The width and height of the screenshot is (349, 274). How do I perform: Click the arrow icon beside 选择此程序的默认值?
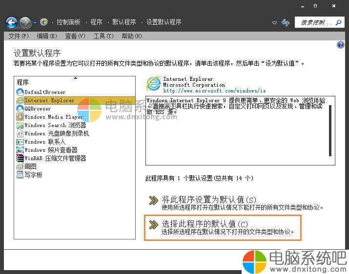click(153, 224)
